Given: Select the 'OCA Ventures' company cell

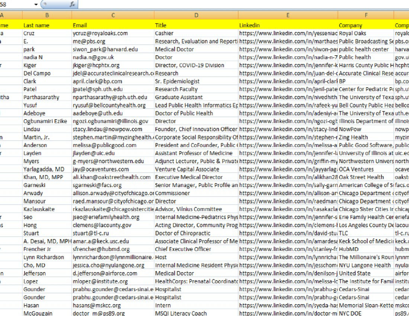Looking at the screenshot, I should click(x=366, y=169).
